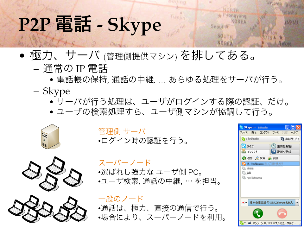The width and height of the screenshot is (304, 228).
Task: Open the コンタクト menu in the menu bar
Action: coord(264,132)
